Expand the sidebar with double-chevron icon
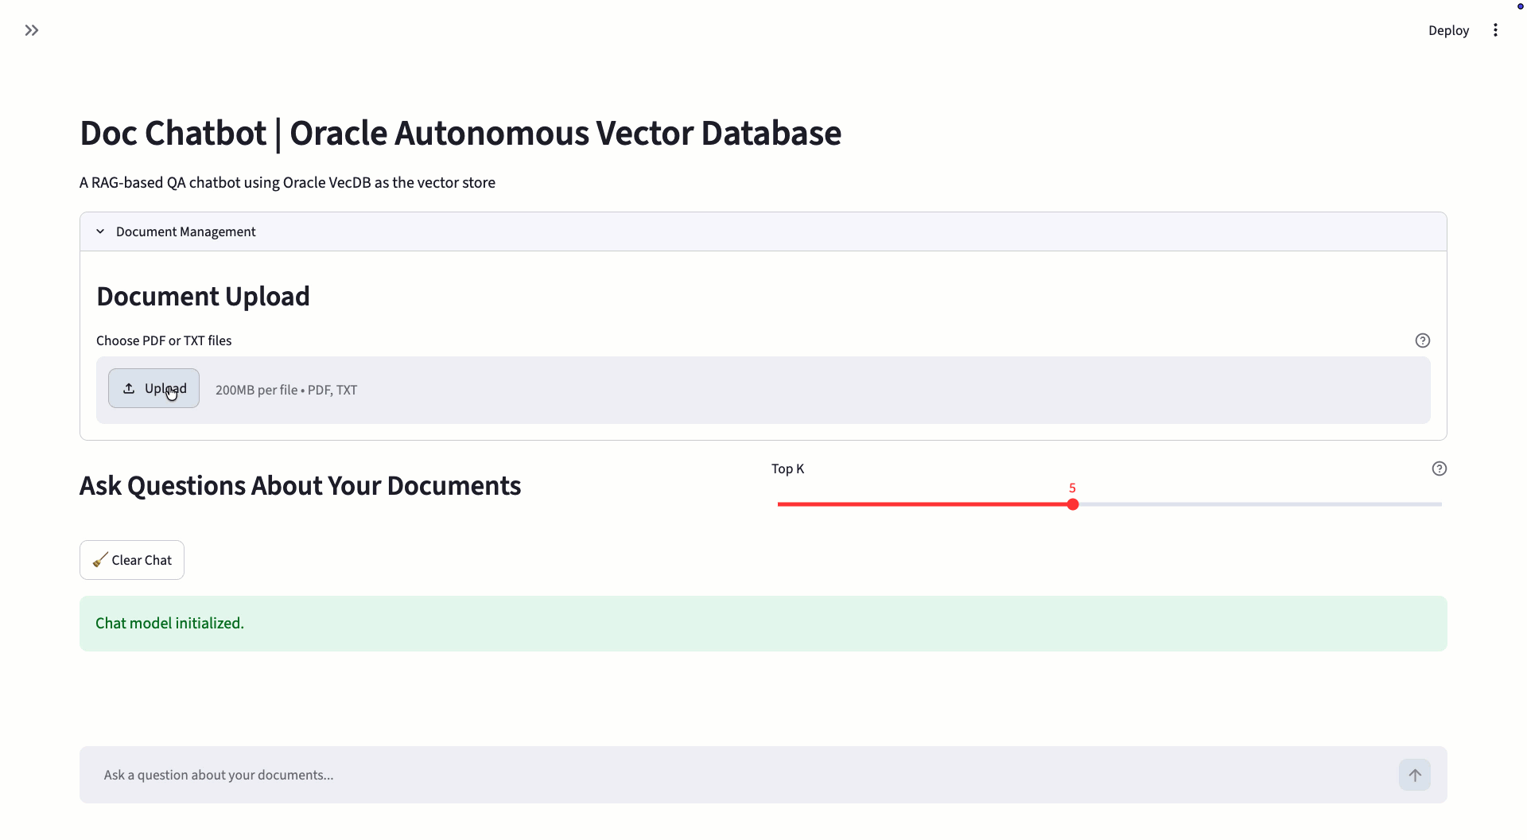Image resolution: width=1527 pixels, height=840 pixels. coord(32,30)
